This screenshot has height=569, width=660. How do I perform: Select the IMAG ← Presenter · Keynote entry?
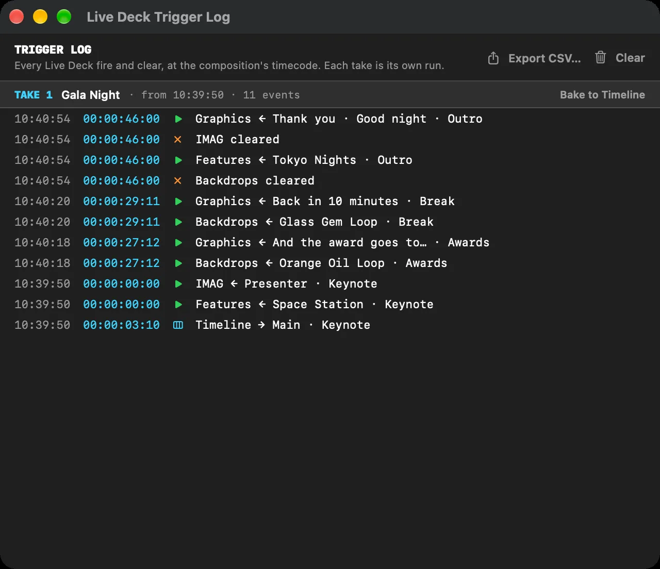click(286, 284)
